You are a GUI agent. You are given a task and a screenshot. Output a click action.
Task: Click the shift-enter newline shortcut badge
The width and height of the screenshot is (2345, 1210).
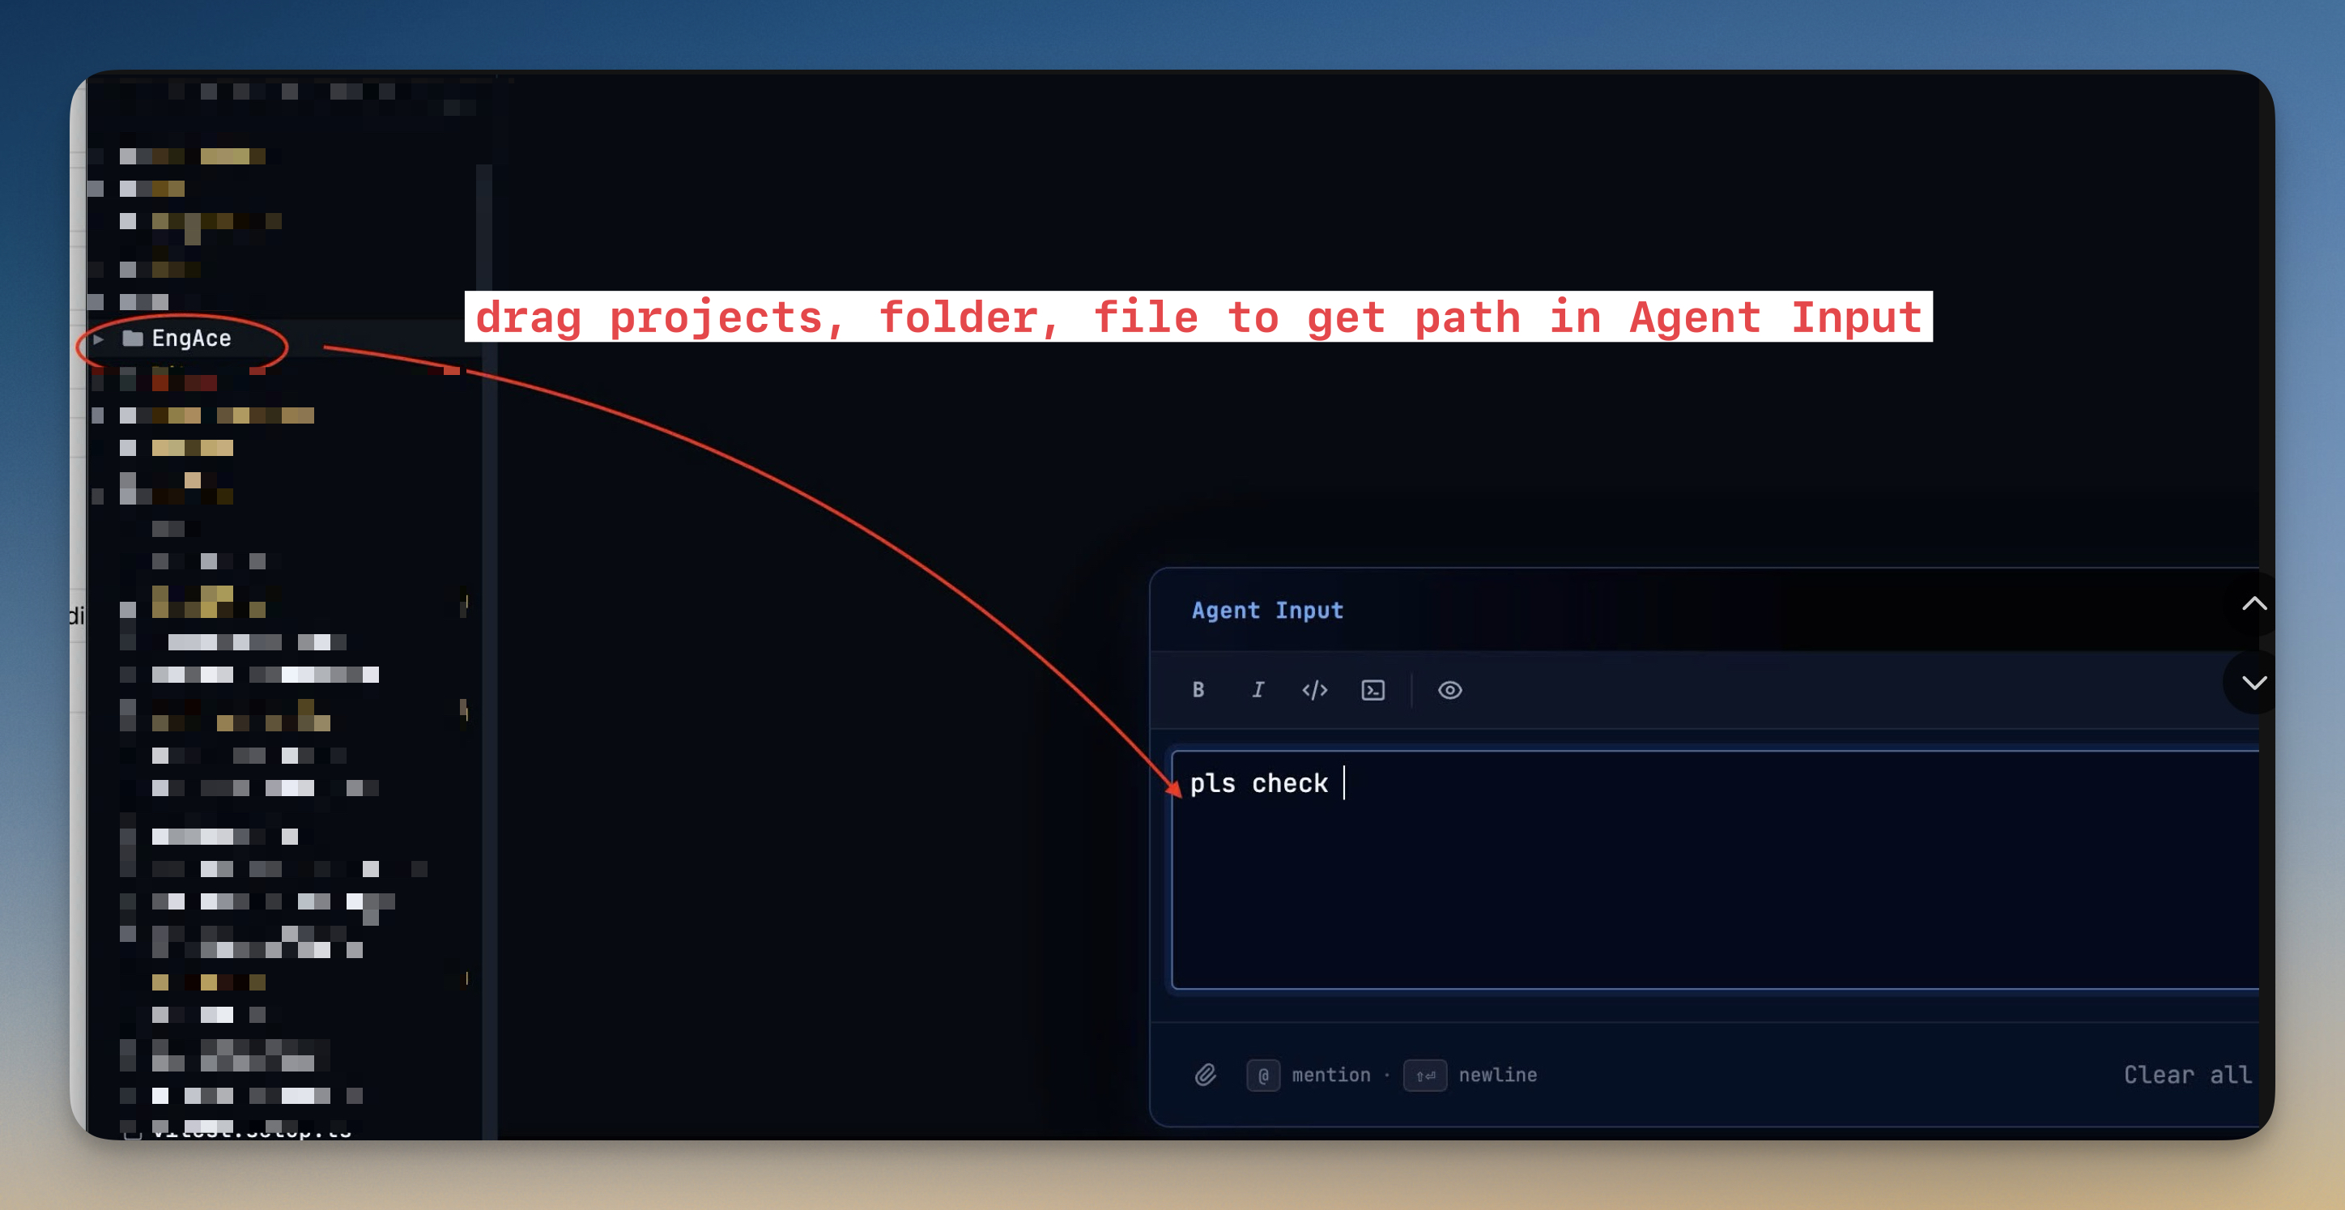[x=1424, y=1076]
